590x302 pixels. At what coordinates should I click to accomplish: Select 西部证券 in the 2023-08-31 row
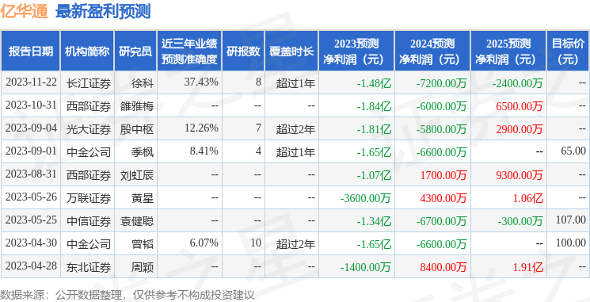coord(89,175)
